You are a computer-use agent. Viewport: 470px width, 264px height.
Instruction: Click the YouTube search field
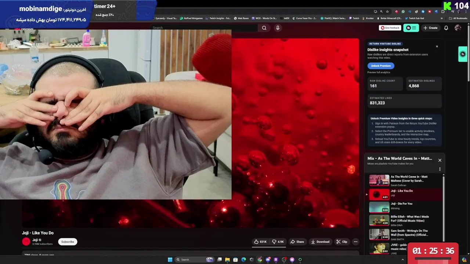click(204, 28)
